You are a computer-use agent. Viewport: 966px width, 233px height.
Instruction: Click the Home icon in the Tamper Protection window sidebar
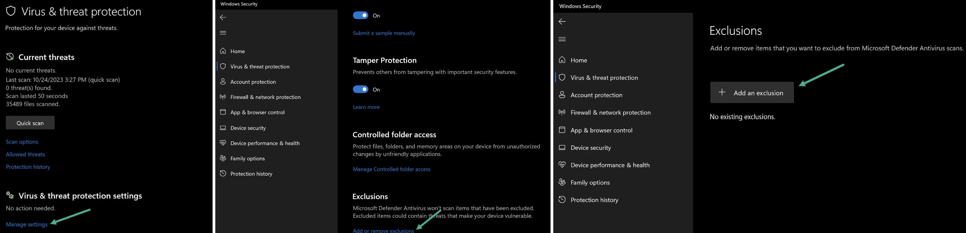click(223, 51)
